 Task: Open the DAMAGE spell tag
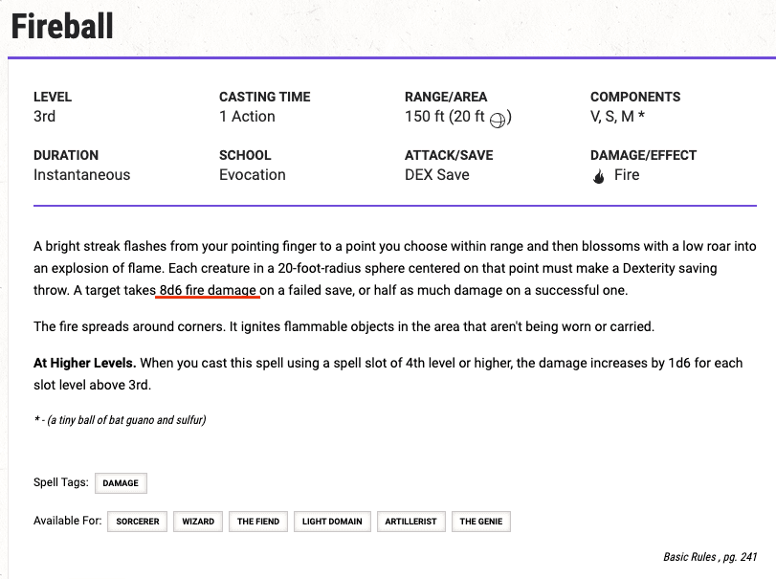121,483
